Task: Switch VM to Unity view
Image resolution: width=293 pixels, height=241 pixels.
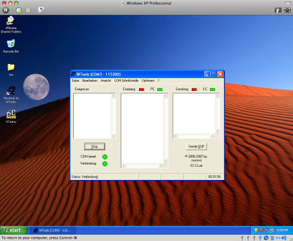Action: 278,10
